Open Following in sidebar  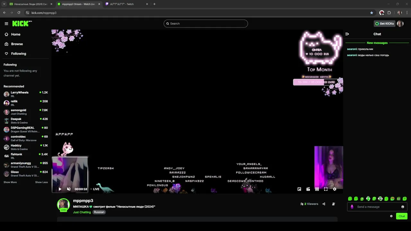15,54
